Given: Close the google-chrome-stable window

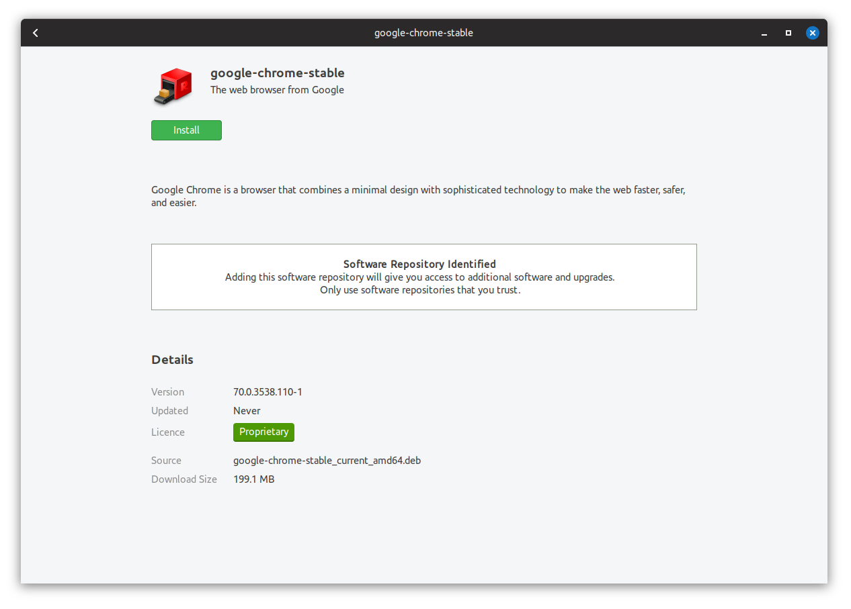Looking at the screenshot, I should (813, 33).
